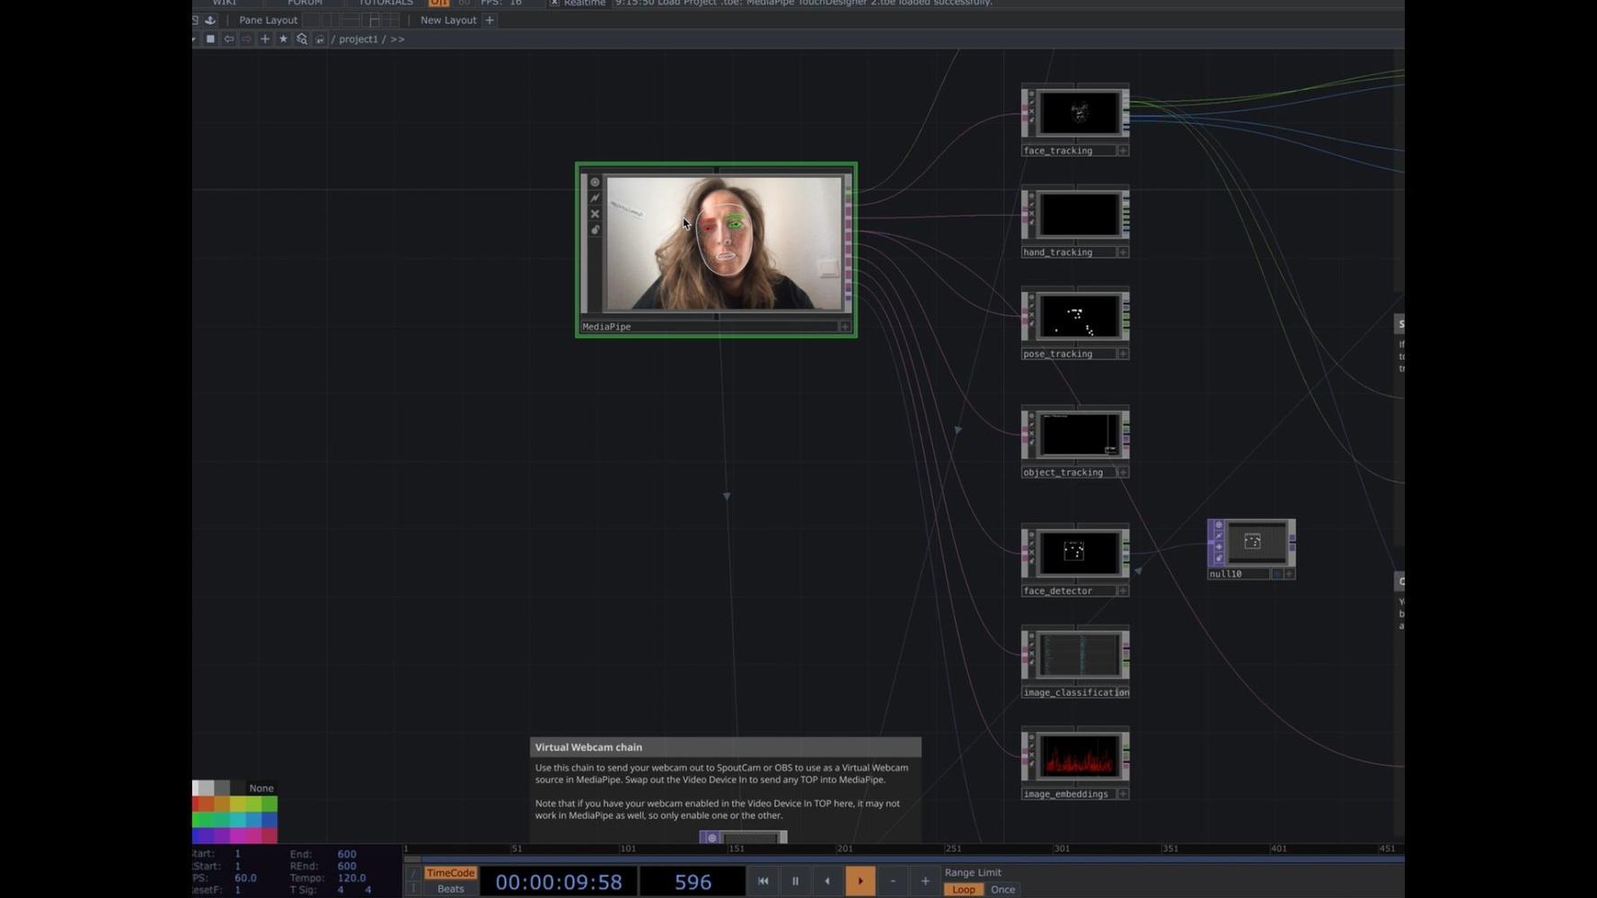Image resolution: width=1597 pixels, height=898 pixels.
Task: Expand hand_tracking node plus button
Action: [x=1123, y=252]
